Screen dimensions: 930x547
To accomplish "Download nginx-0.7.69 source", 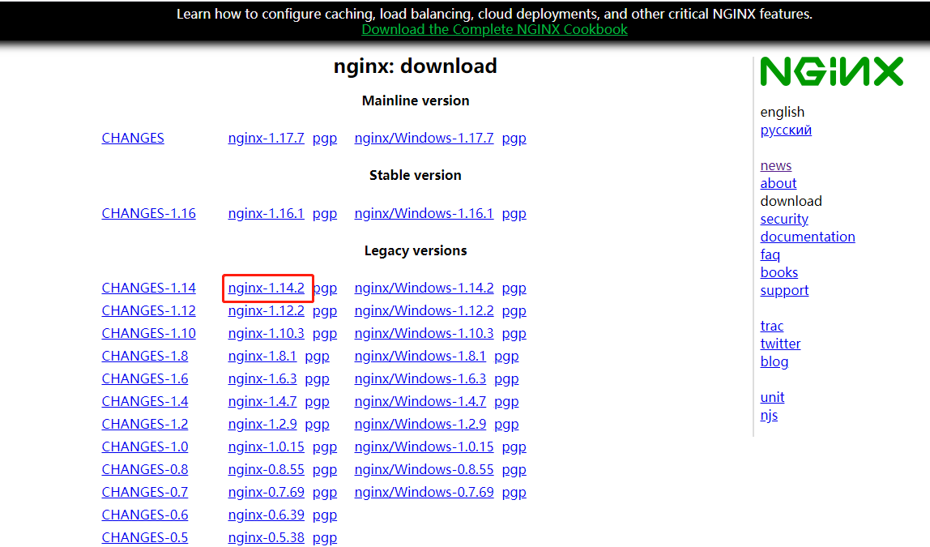I will pos(266,493).
